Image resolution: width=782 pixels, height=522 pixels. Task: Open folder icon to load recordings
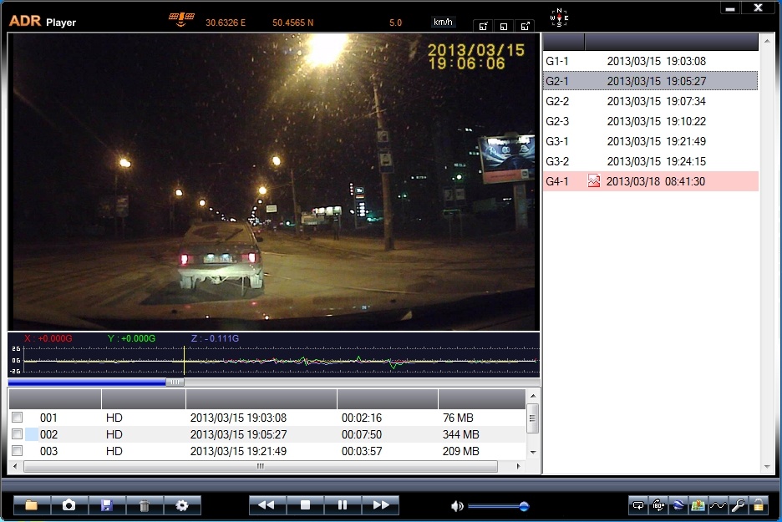(32, 505)
